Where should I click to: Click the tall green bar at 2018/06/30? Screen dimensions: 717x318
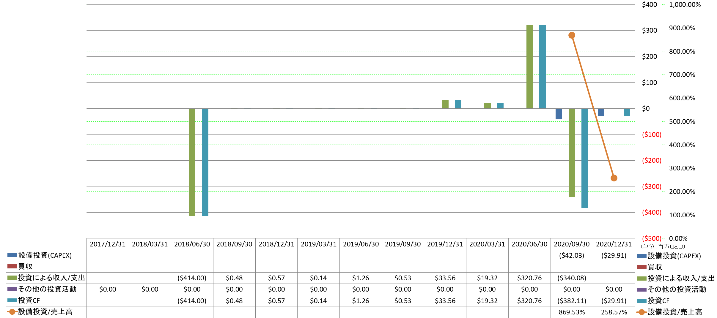pyautogui.click(x=192, y=162)
